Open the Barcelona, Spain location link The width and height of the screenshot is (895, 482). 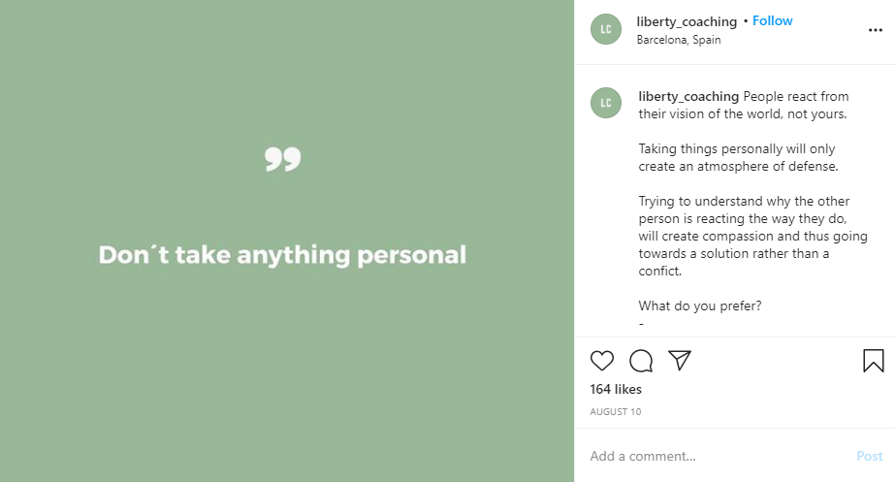(679, 40)
